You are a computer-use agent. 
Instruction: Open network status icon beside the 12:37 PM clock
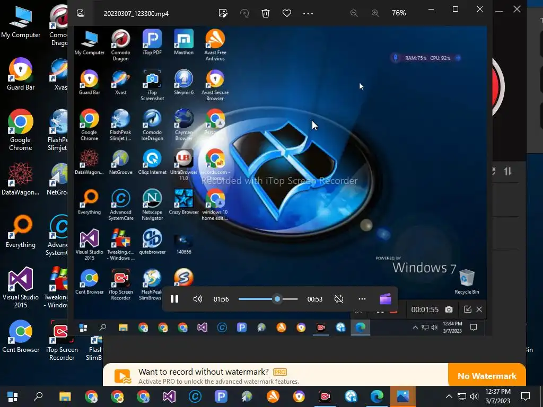(462, 396)
